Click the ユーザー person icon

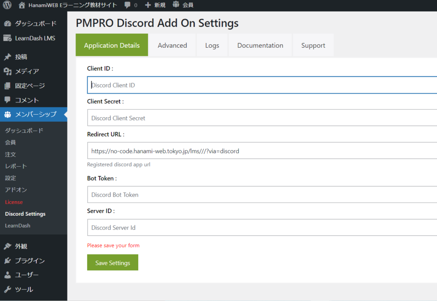8,275
